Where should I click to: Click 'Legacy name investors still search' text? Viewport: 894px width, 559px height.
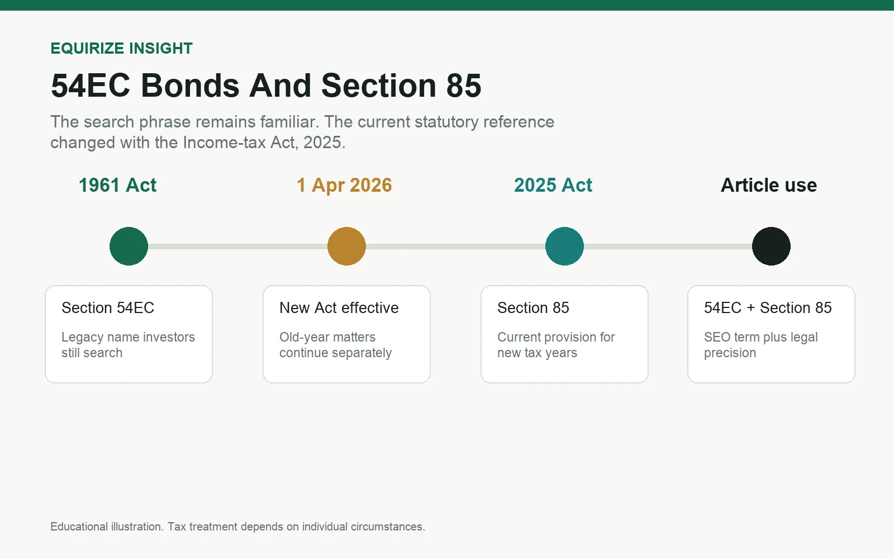[x=128, y=345]
